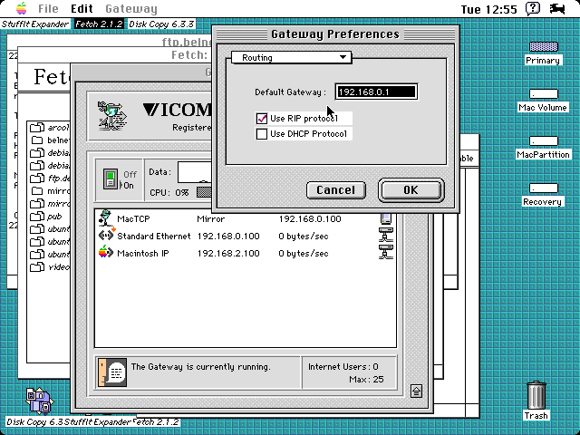Open the Gateway menu
Viewport: 580px width, 435px height.
(x=130, y=8)
